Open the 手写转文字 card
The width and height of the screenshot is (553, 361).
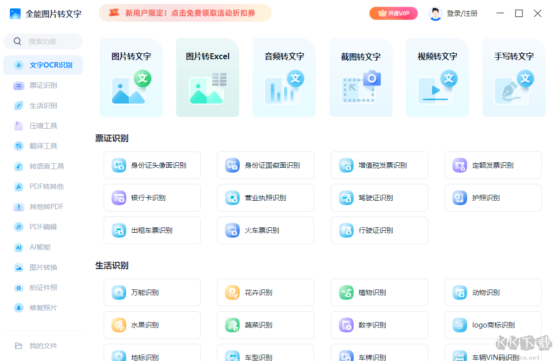point(514,77)
